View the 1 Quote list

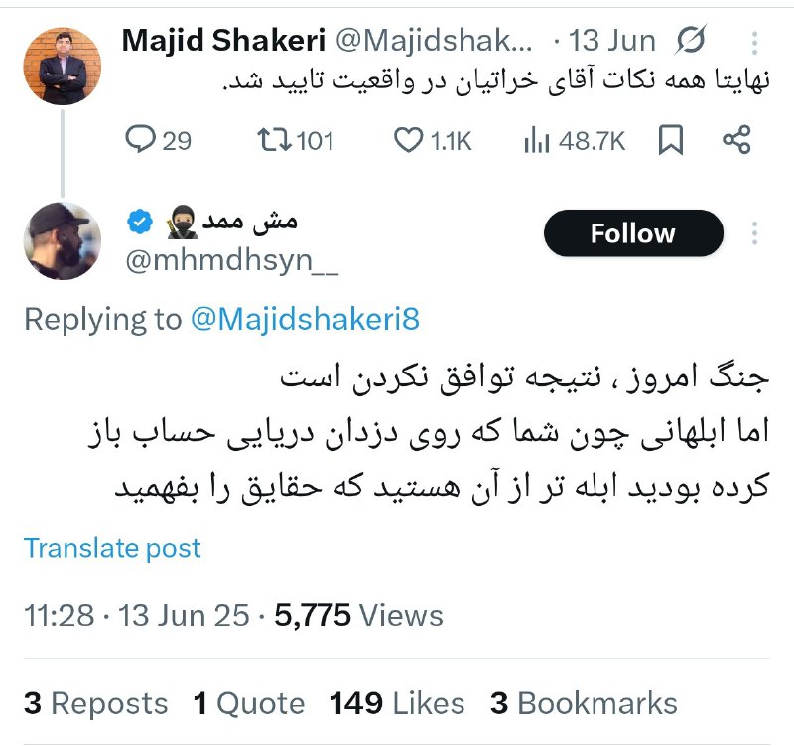click(x=249, y=703)
